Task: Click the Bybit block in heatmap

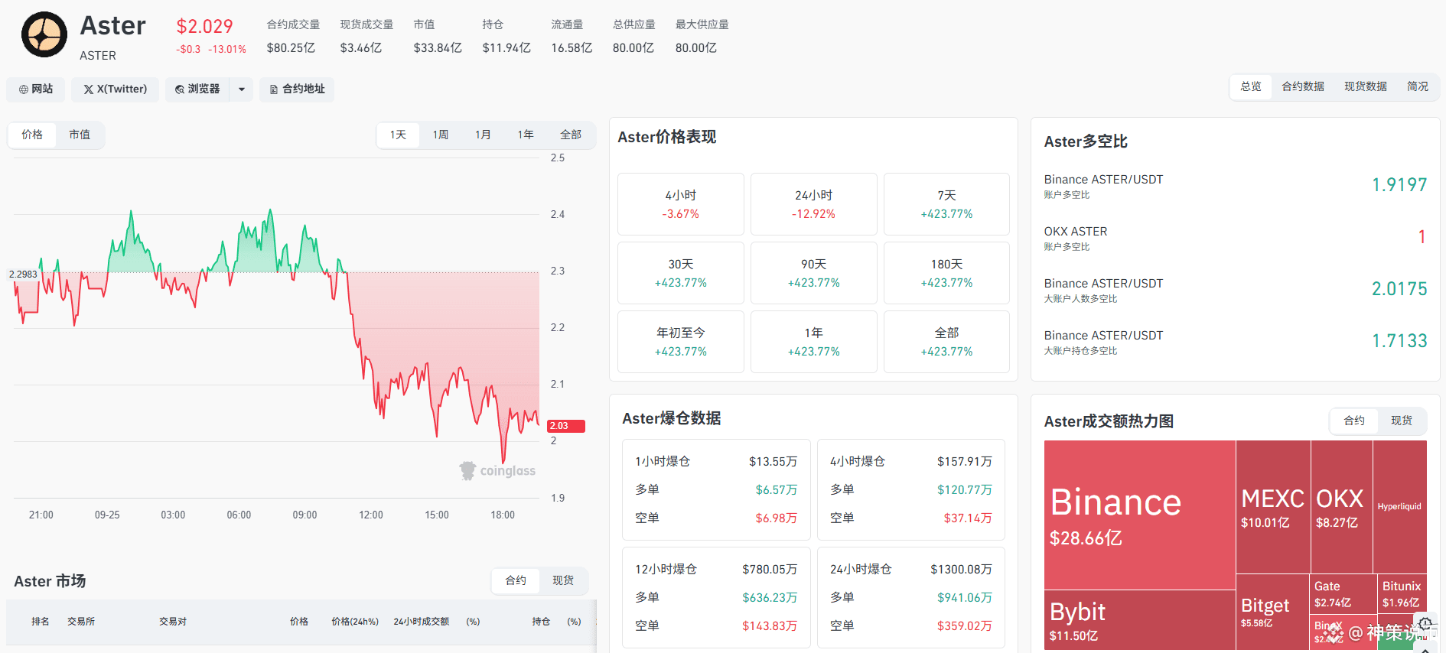Action: pos(1140,620)
